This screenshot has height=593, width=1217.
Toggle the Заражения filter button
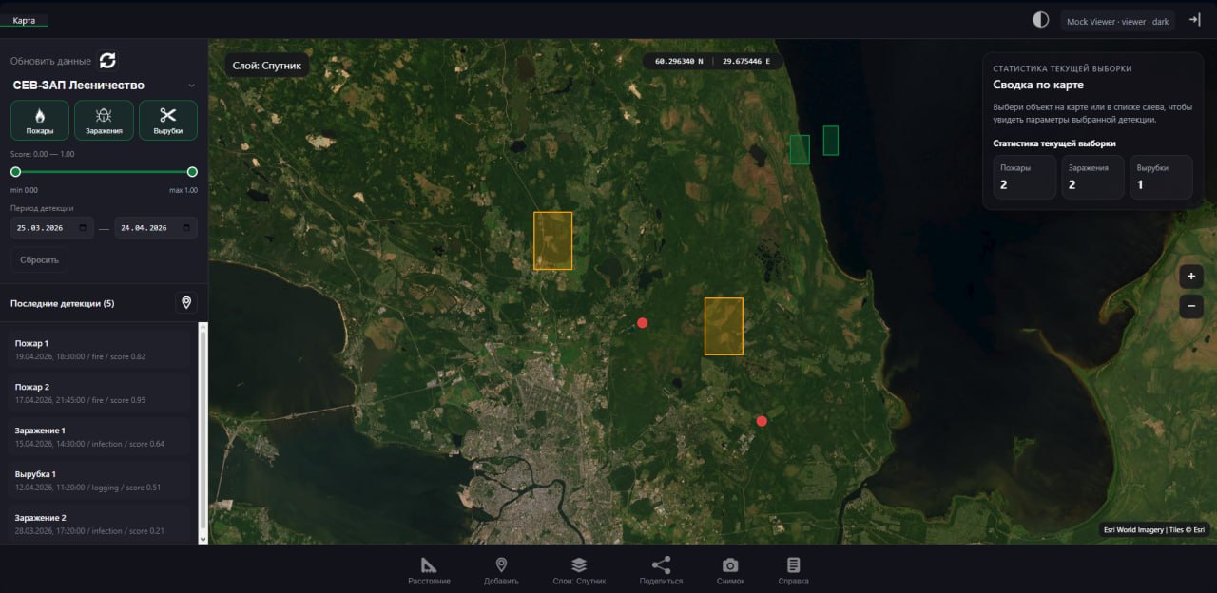pos(104,121)
